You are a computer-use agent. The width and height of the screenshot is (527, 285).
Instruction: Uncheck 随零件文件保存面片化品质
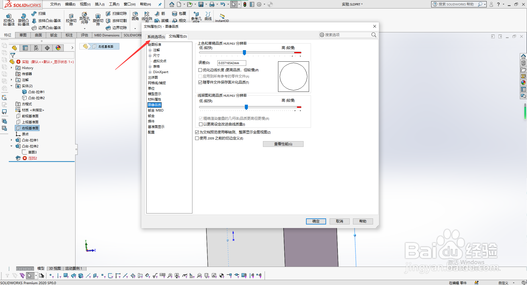pyautogui.click(x=200, y=82)
